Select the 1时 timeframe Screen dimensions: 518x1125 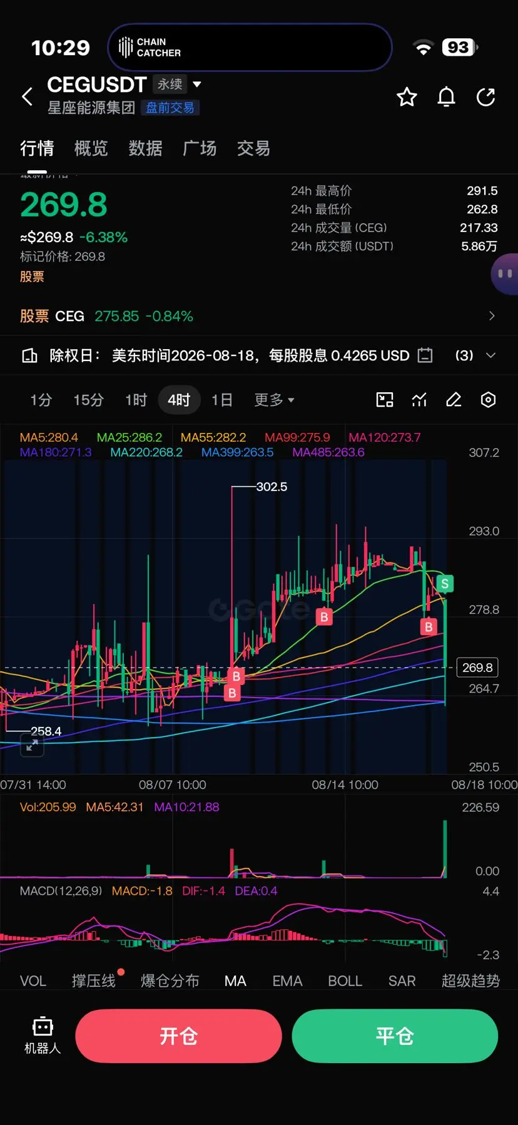tap(136, 400)
